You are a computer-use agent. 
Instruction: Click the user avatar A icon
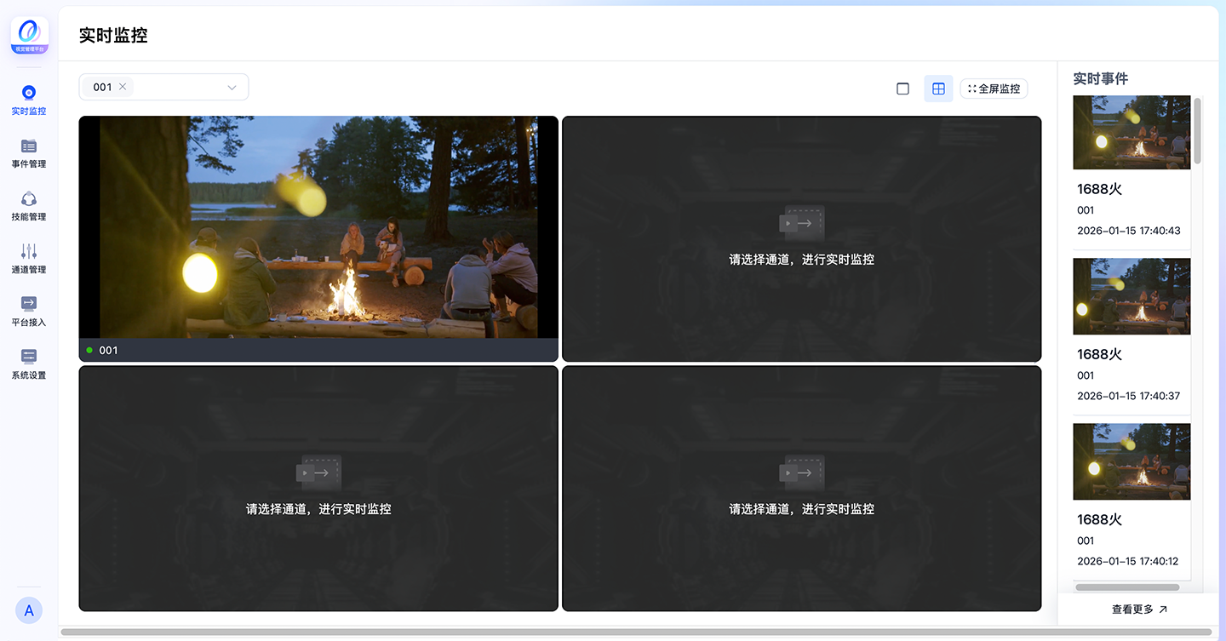point(29,610)
